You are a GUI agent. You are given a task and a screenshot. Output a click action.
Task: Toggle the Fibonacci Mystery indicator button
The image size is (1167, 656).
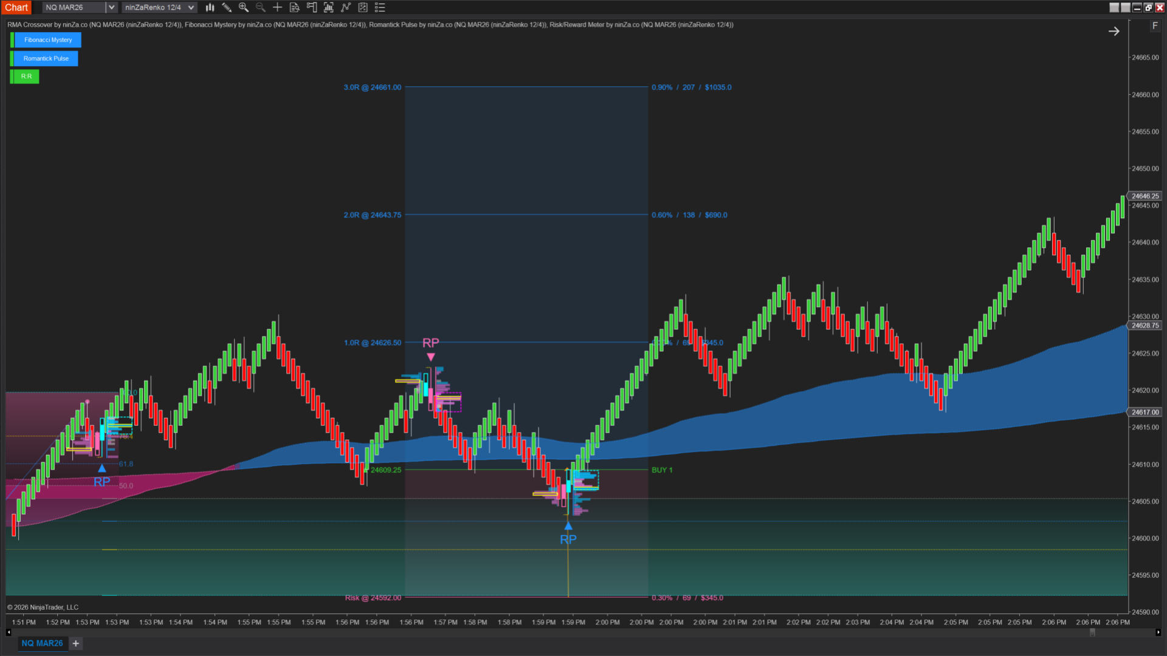[48, 40]
